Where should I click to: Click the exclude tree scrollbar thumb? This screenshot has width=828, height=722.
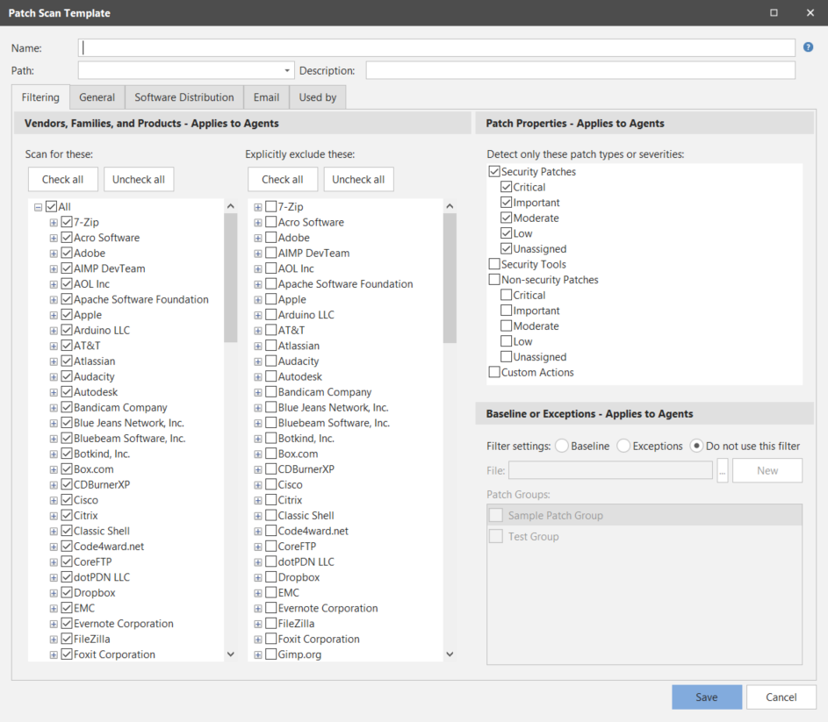tap(450, 278)
